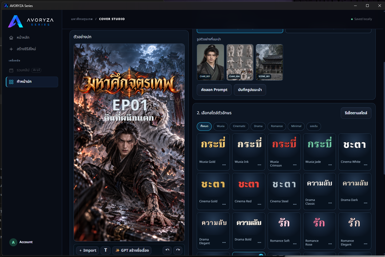Viewport: 385px width, 257px height.
Task: Click the redo arrow icon below preview
Action: tap(178, 250)
